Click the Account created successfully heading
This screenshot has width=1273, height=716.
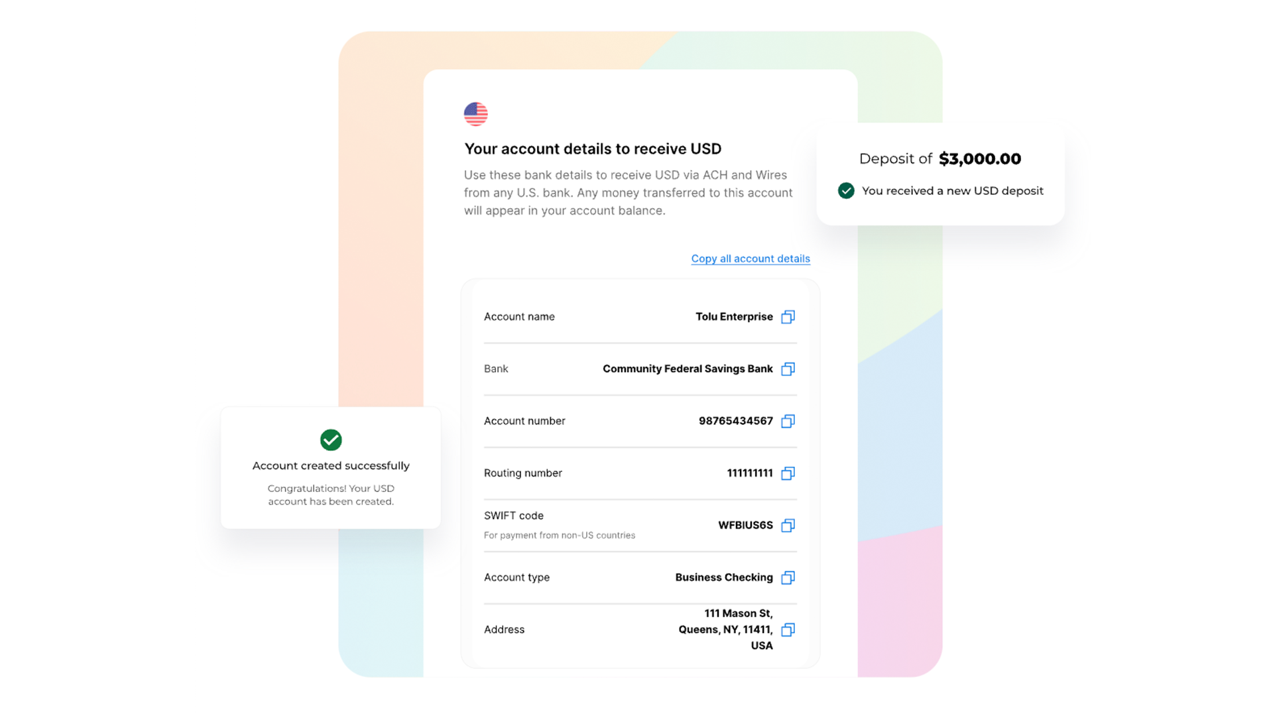(331, 466)
